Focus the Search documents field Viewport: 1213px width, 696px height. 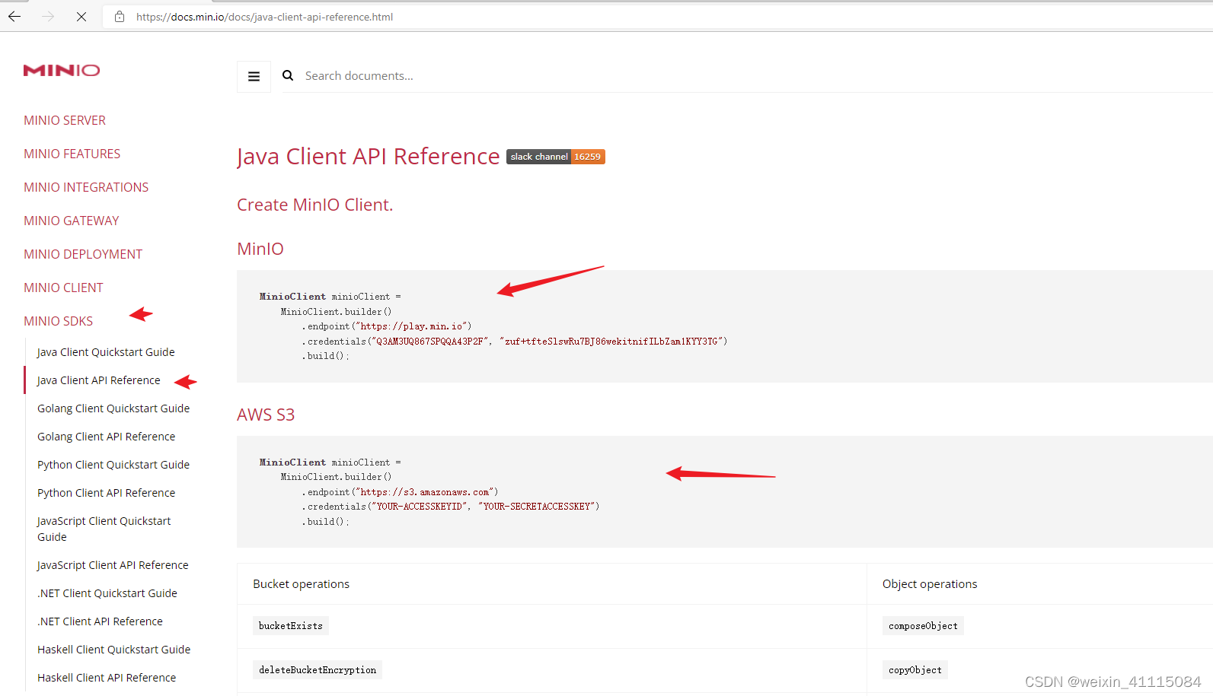click(x=746, y=76)
